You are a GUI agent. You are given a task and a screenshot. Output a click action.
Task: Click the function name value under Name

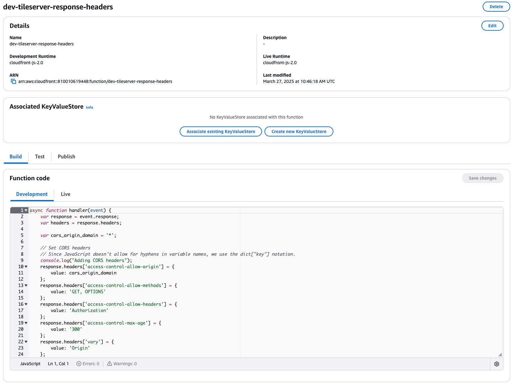point(42,44)
